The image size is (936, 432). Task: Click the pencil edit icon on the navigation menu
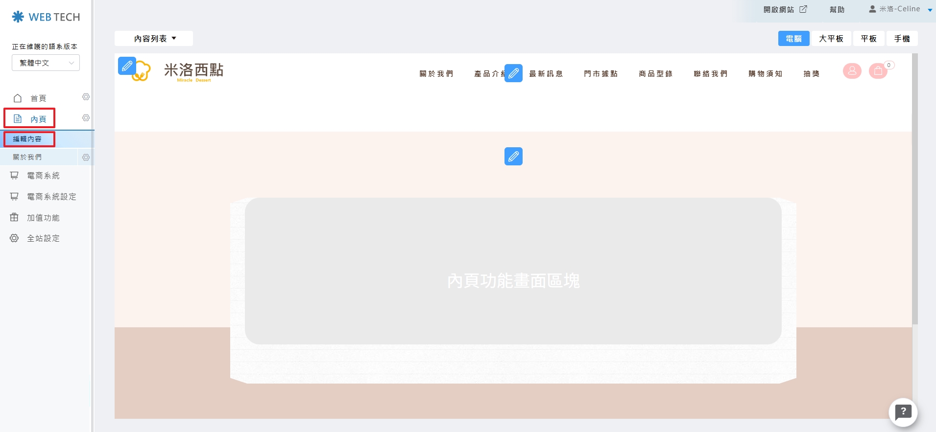click(x=513, y=73)
